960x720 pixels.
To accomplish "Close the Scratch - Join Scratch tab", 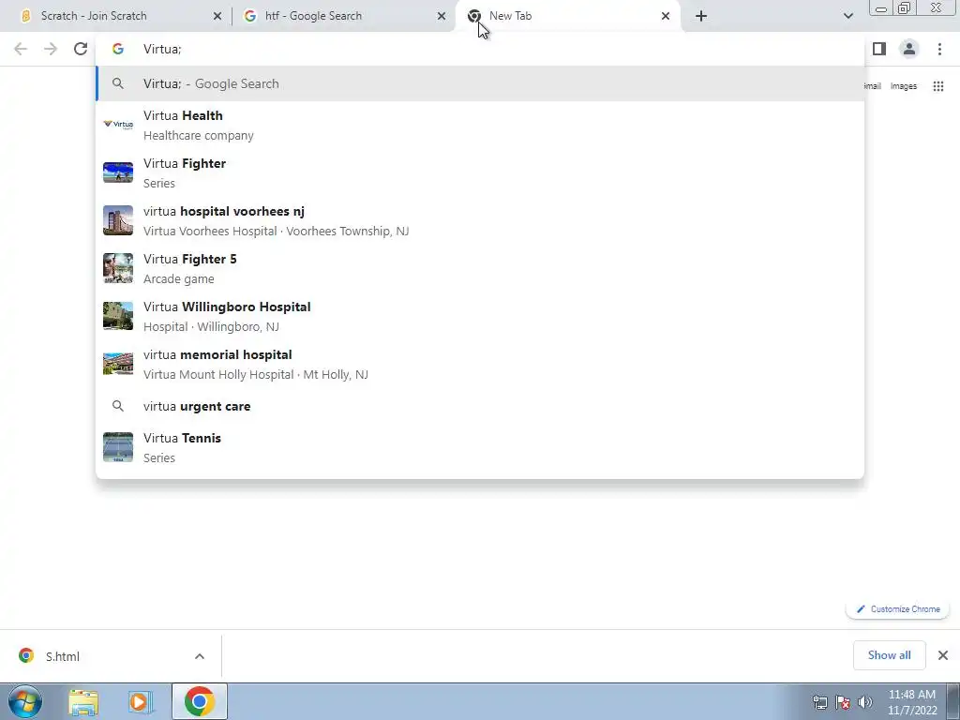I will [x=217, y=16].
